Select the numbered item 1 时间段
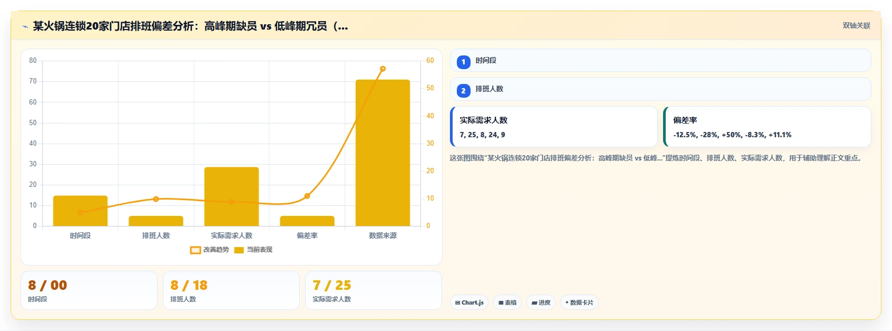Screen dimensions: 892x331 [x=660, y=60]
